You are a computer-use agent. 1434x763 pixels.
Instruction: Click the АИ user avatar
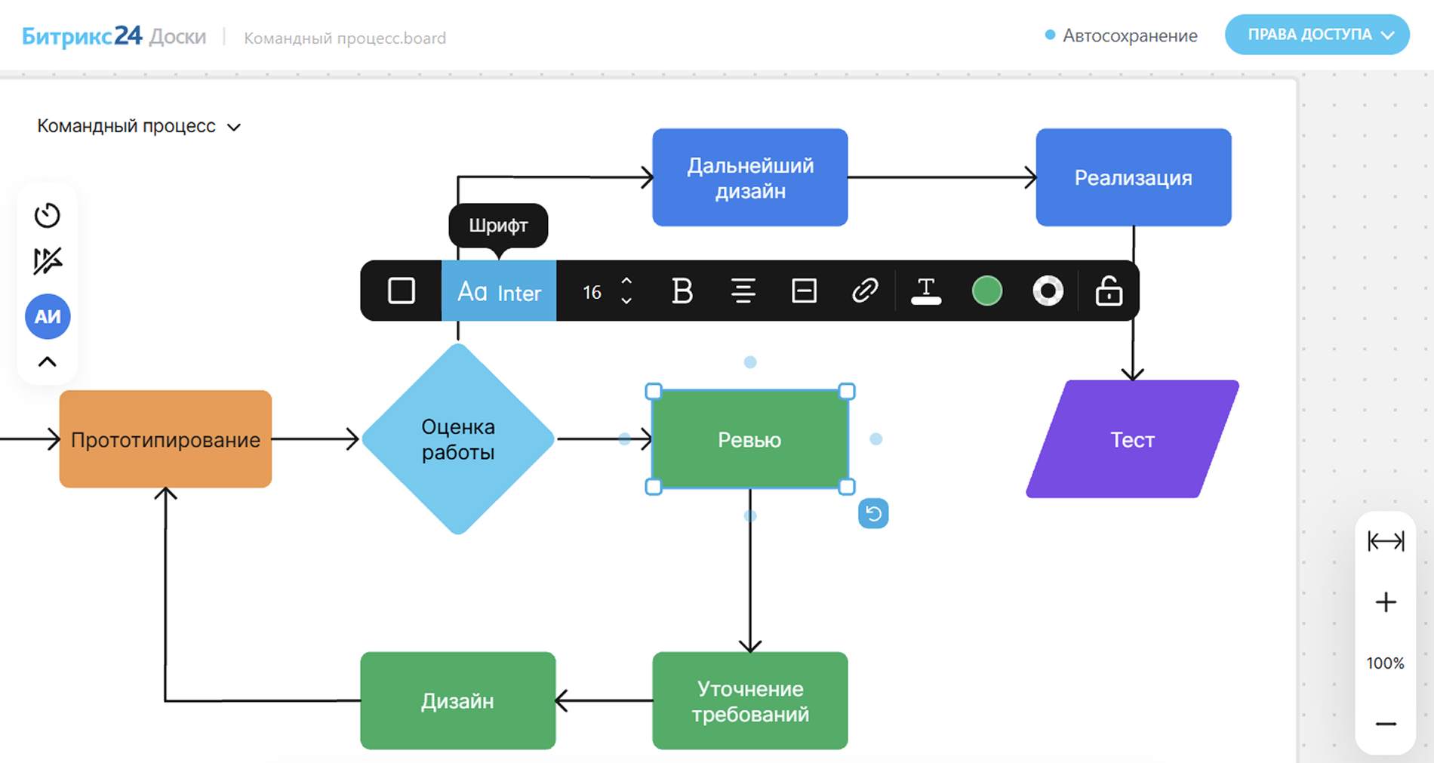[x=48, y=316]
